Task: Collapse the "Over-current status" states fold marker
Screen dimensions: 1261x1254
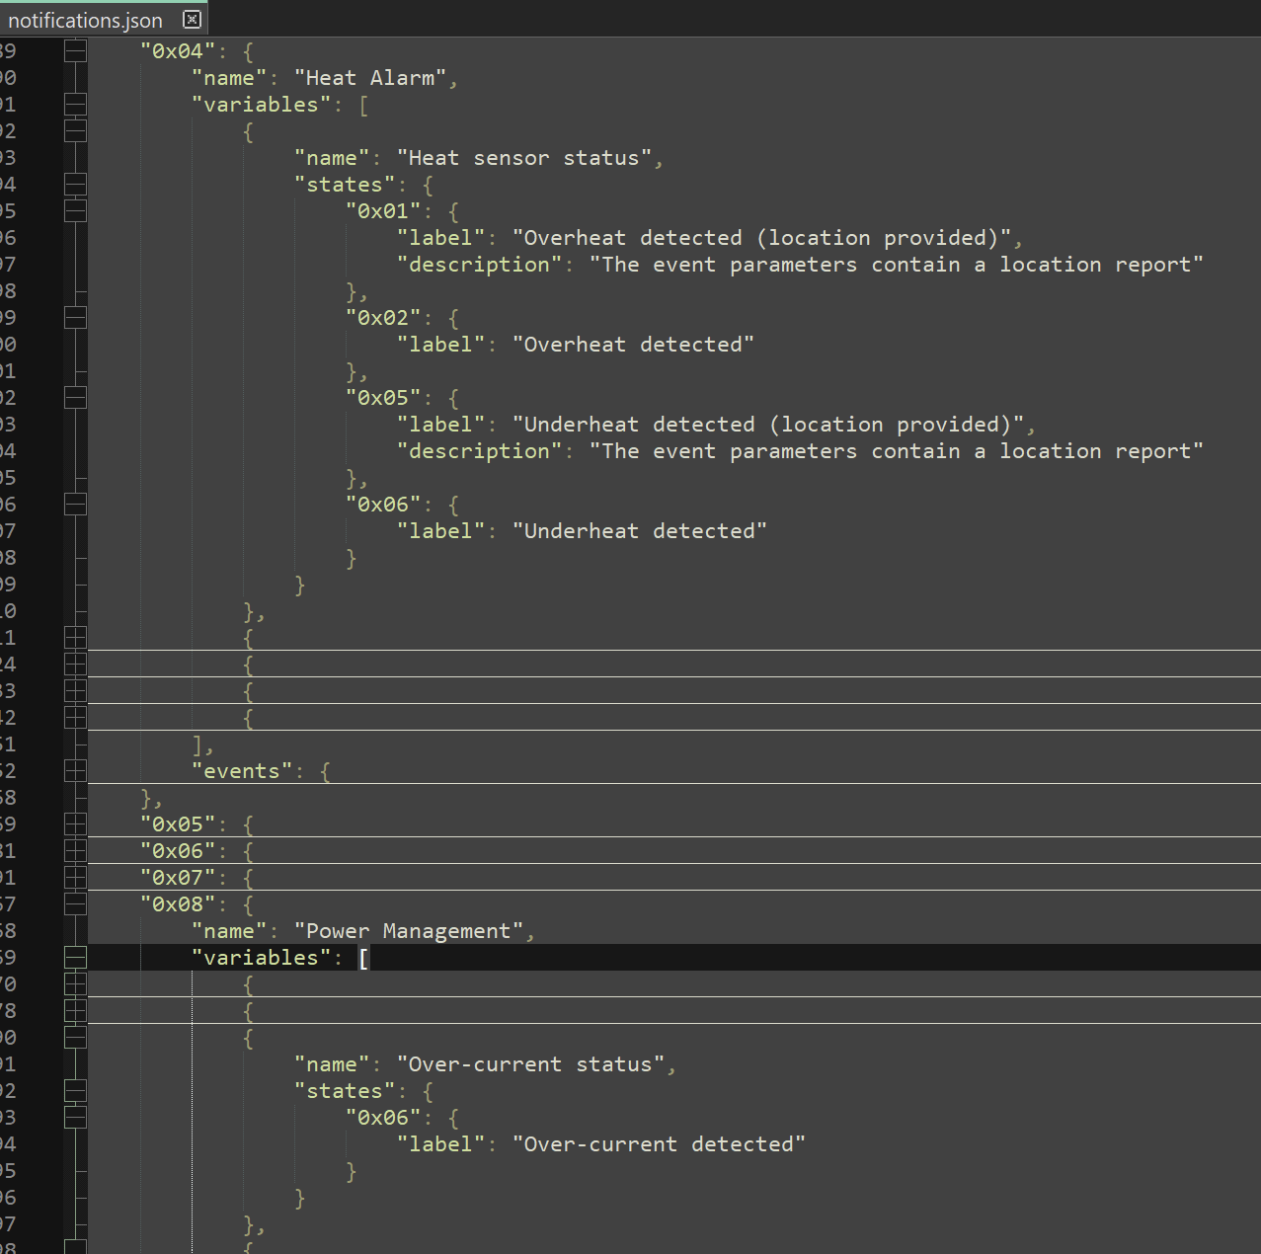Action: pos(75,1090)
